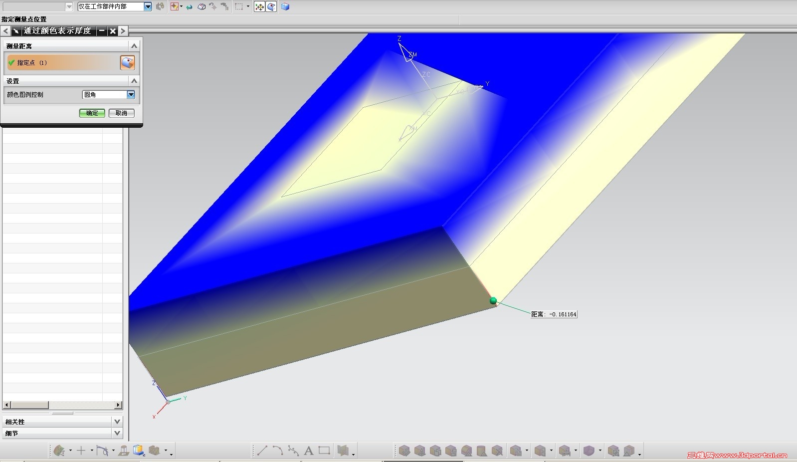Screen dimensions: 797x462
Task: Click the sketch icon in bottom toolbar
Action: pyautogui.click(x=59, y=451)
